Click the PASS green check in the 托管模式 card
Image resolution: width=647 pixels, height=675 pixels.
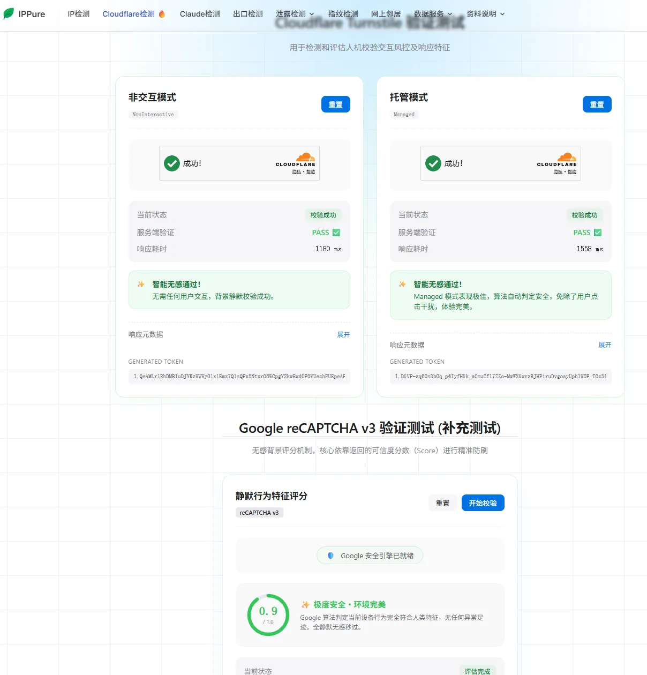click(x=598, y=232)
